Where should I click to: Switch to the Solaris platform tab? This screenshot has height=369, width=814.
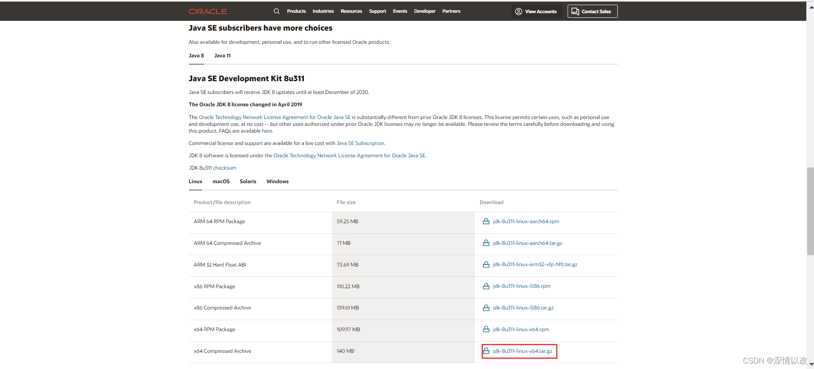tap(248, 182)
